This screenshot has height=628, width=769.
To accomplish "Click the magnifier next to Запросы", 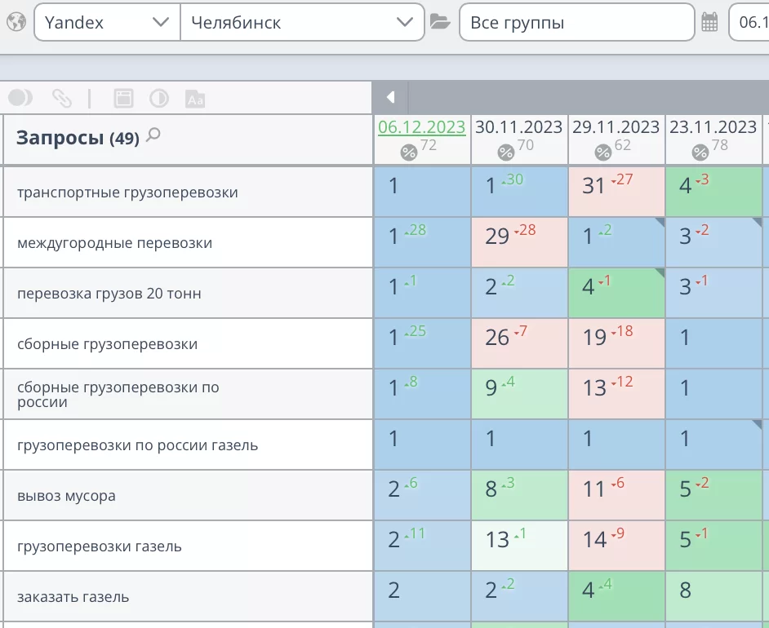I will tap(153, 136).
